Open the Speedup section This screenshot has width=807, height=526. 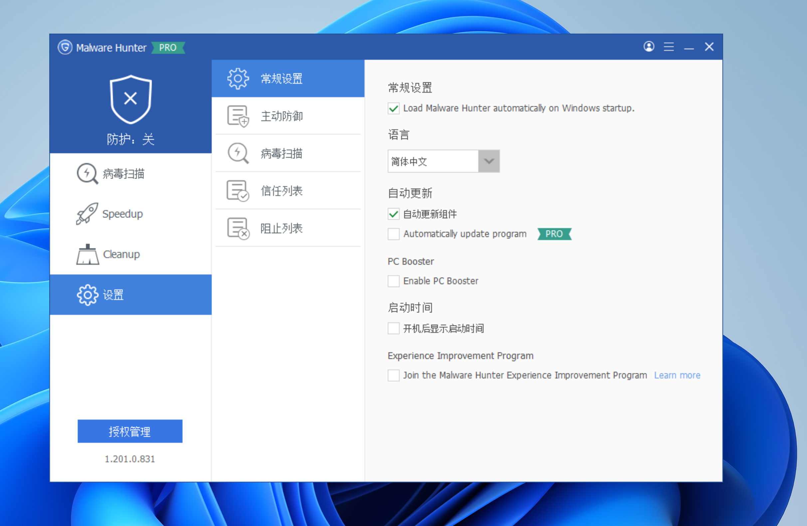coord(130,214)
